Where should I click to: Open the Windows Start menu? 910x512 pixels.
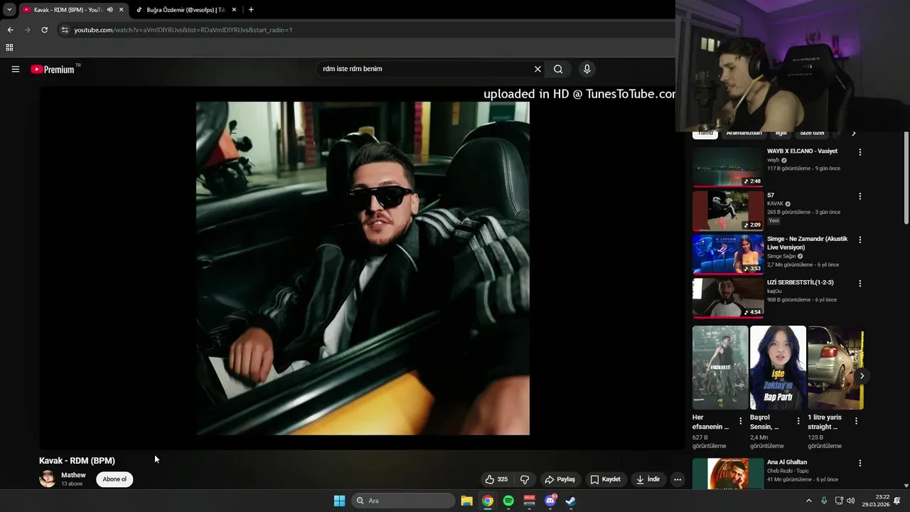pyautogui.click(x=340, y=501)
